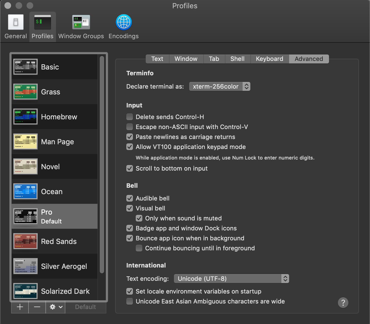This screenshot has height=324, width=370.
Task: Open the Declare terminal as dropdown
Action: (x=220, y=86)
